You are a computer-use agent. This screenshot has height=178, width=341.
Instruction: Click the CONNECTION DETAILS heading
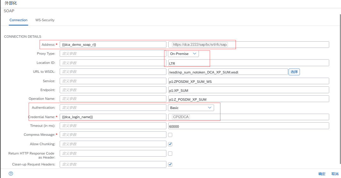coord(23,37)
